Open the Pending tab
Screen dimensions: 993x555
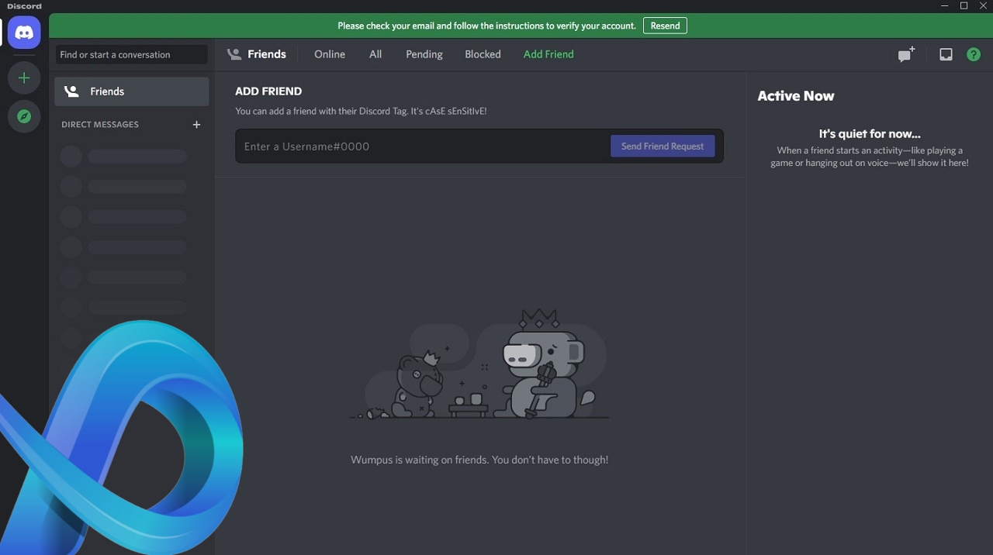coord(424,54)
